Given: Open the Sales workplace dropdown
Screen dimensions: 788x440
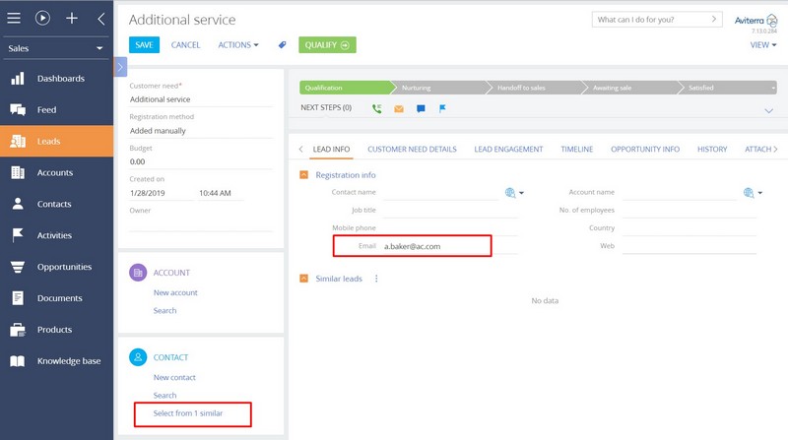Looking at the screenshot, I should coord(56,48).
